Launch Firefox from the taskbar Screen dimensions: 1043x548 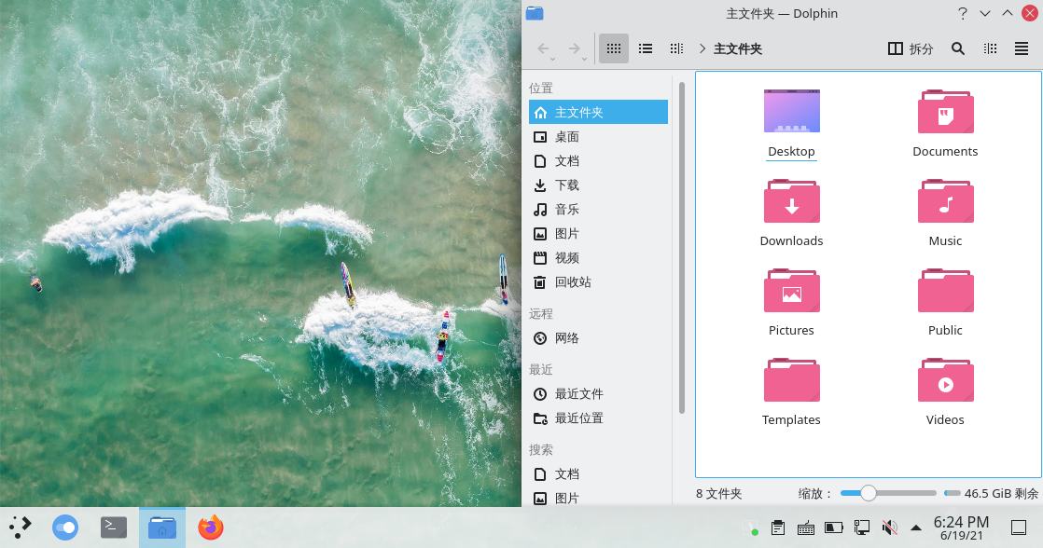211,527
